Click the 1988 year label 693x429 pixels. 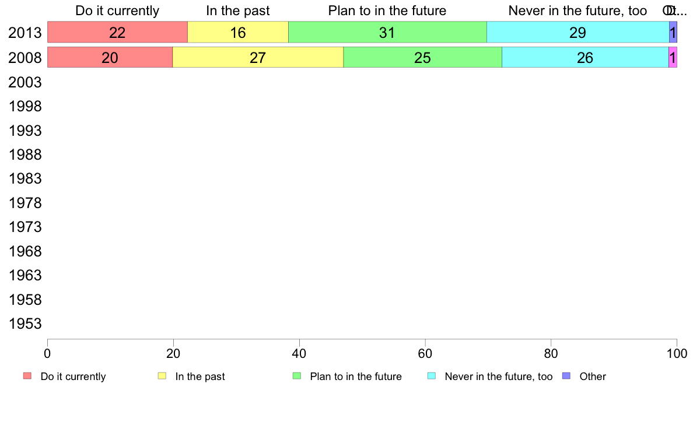click(x=25, y=154)
